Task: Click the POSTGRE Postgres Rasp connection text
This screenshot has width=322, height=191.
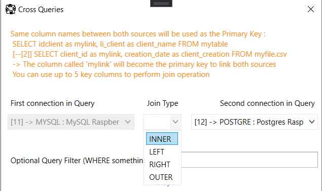Action: [248, 122]
